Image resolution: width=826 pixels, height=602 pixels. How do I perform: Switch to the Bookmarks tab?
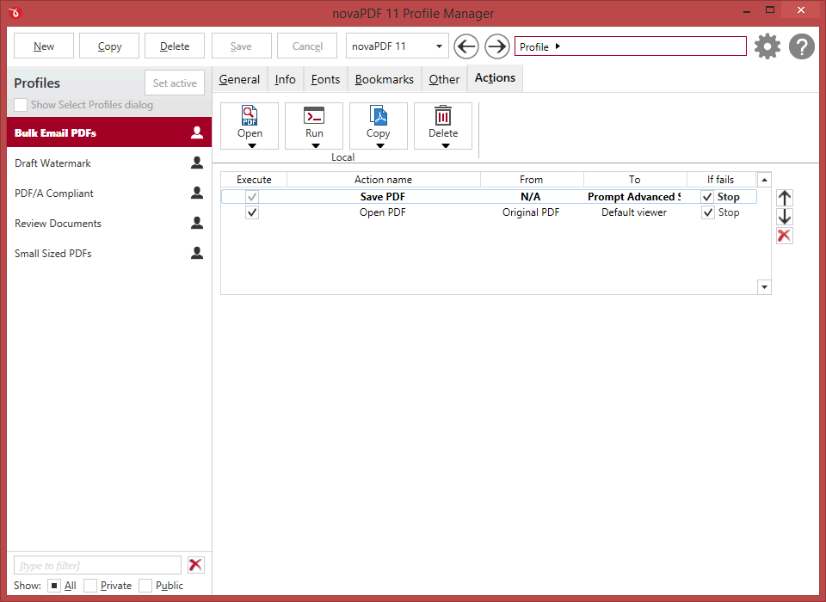pyautogui.click(x=384, y=79)
